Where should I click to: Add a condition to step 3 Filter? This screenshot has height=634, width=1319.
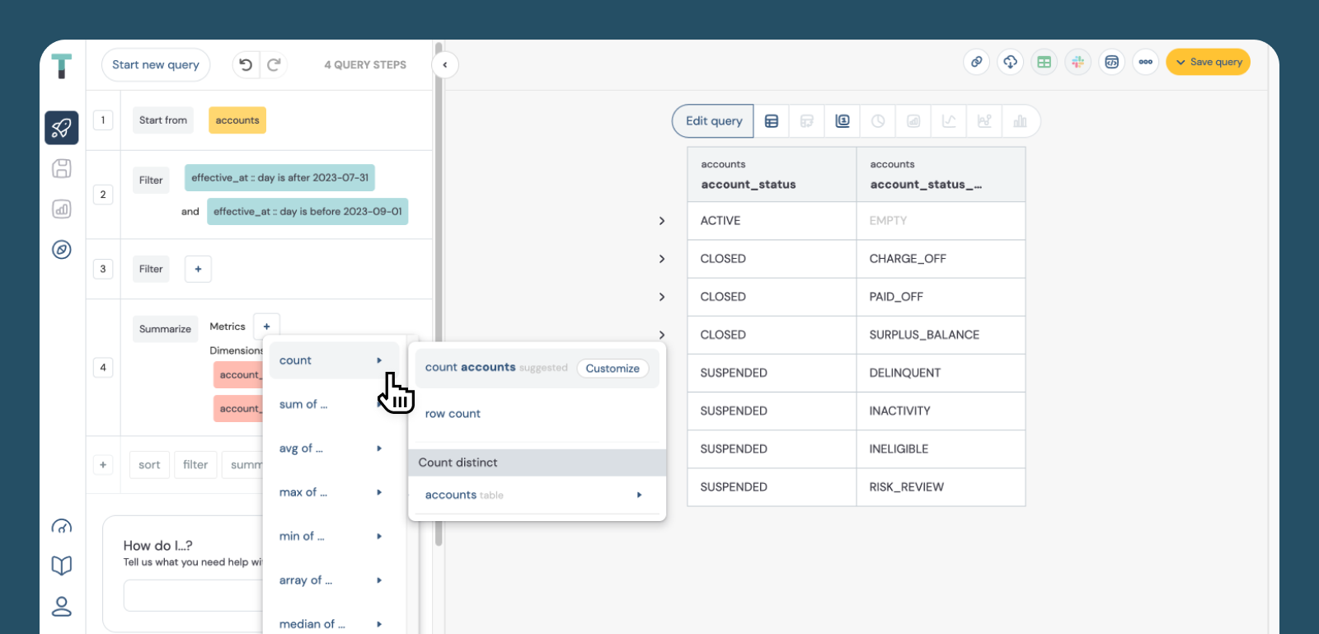tap(198, 269)
